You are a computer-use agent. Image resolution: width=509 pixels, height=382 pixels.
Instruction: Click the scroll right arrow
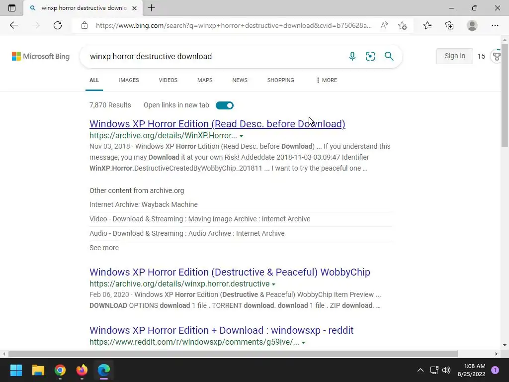pyautogui.click(x=497, y=354)
